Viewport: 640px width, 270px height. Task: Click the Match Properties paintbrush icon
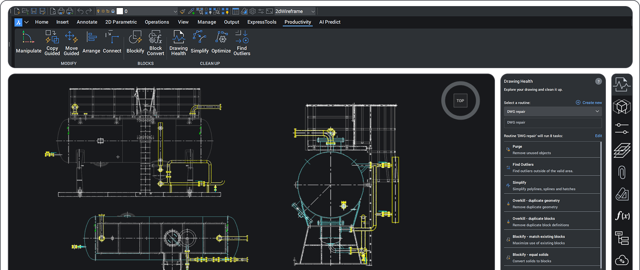tap(182, 11)
